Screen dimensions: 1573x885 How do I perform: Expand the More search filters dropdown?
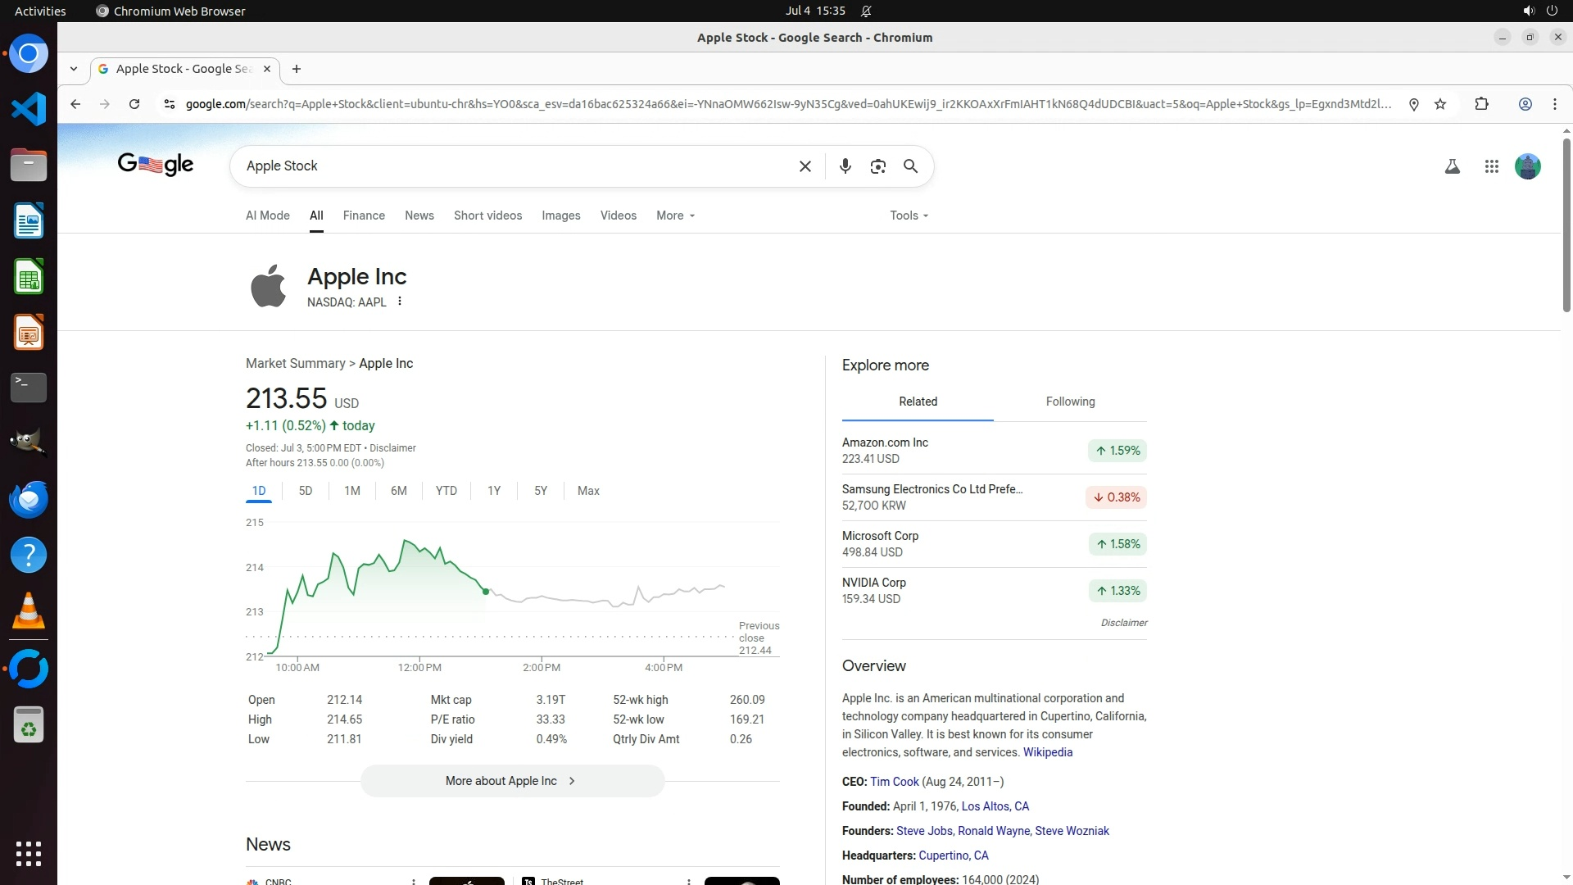point(675,216)
